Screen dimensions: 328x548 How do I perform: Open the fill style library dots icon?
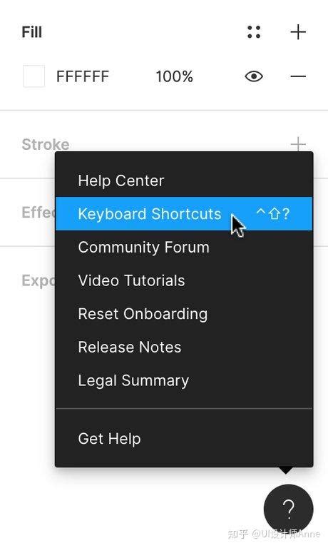254,32
